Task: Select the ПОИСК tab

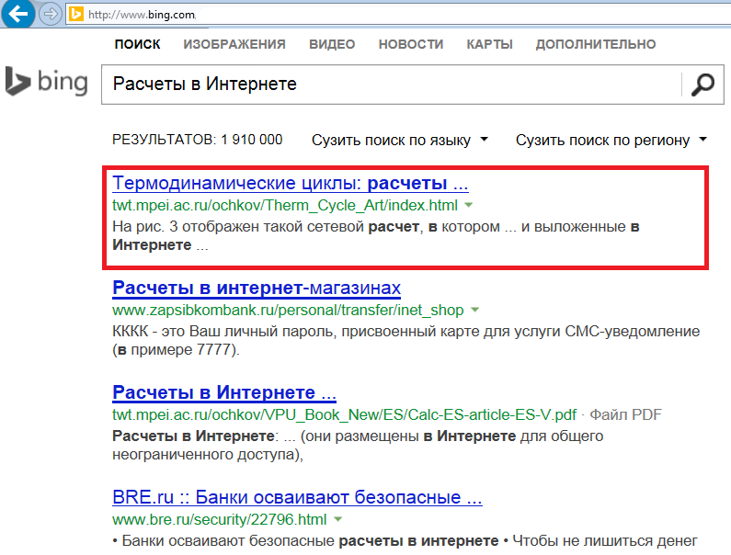Action: 138,44
